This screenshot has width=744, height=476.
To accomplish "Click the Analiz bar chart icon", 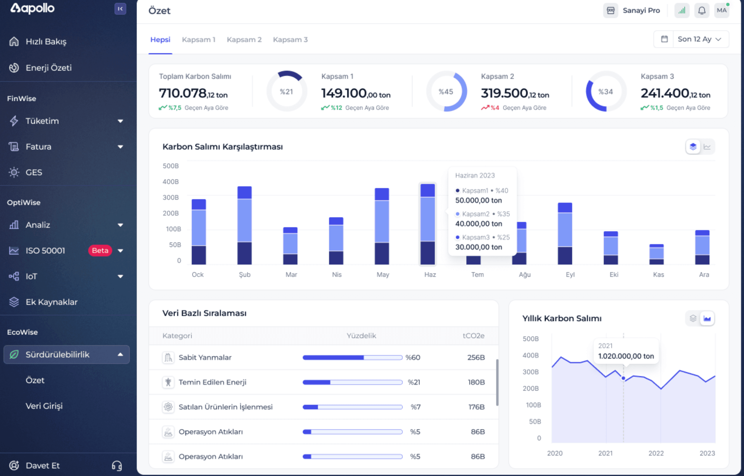I will coord(14,225).
